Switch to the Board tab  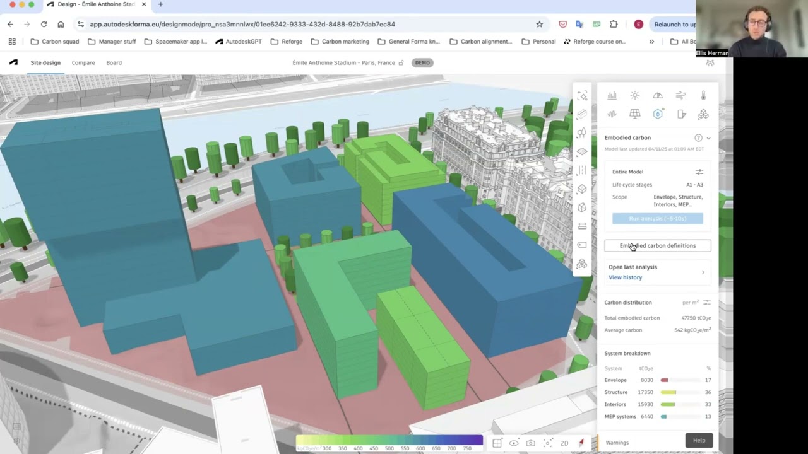pos(114,62)
